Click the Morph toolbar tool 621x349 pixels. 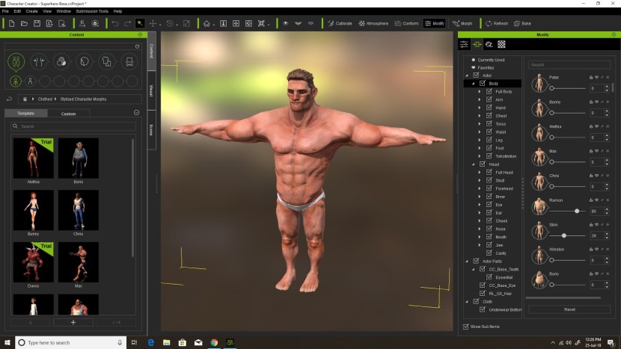click(x=462, y=23)
